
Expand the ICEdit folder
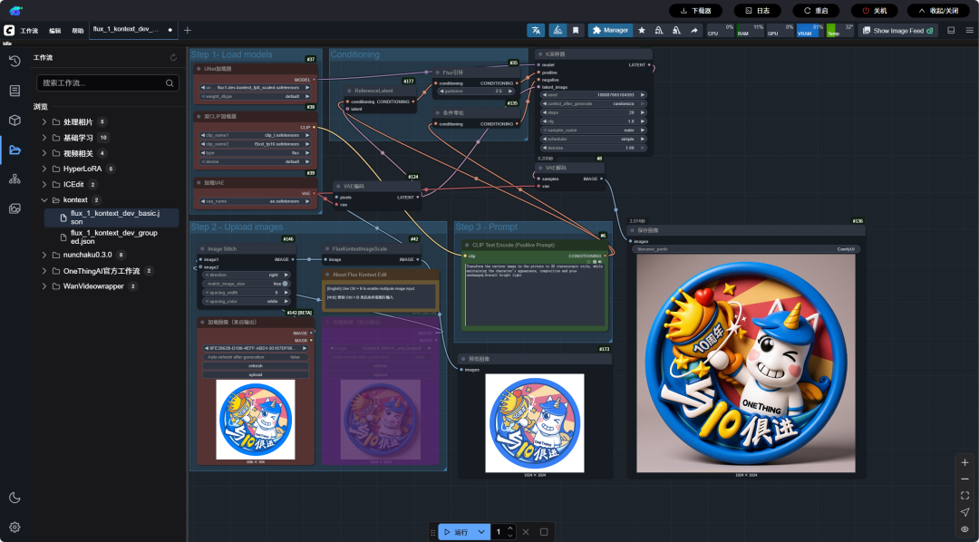[x=44, y=184]
